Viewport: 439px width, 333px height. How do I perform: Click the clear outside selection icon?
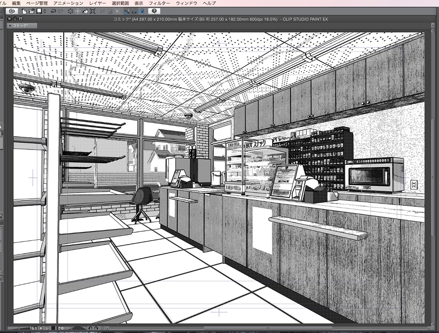point(78,11)
